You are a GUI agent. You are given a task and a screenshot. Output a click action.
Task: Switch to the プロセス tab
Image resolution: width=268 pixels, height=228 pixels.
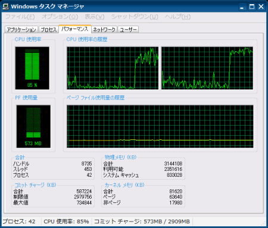(x=49, y=30)
